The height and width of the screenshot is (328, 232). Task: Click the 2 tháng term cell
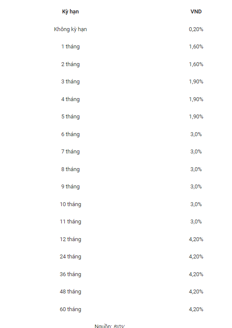[x=70, y=64]
